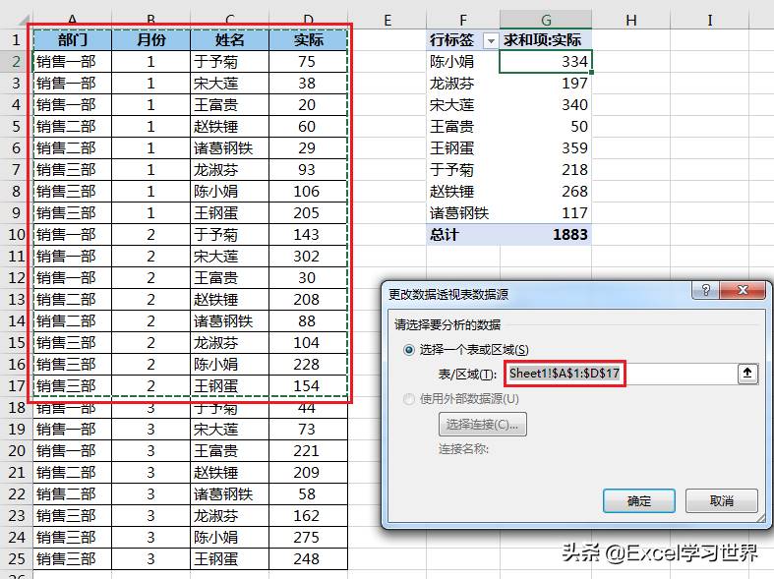
Task: Click 销售一部 cell in row 3
Action: [x=73, y=84]
